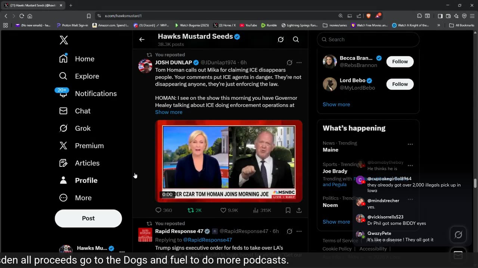Open Brave Rewards triangle icon
The height and width of the screenshot is (268, 478).
(x=378, y=16)
